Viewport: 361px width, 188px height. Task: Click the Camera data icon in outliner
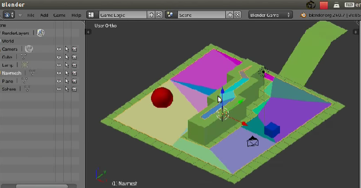pyautogui.click(x=29, y=49)
